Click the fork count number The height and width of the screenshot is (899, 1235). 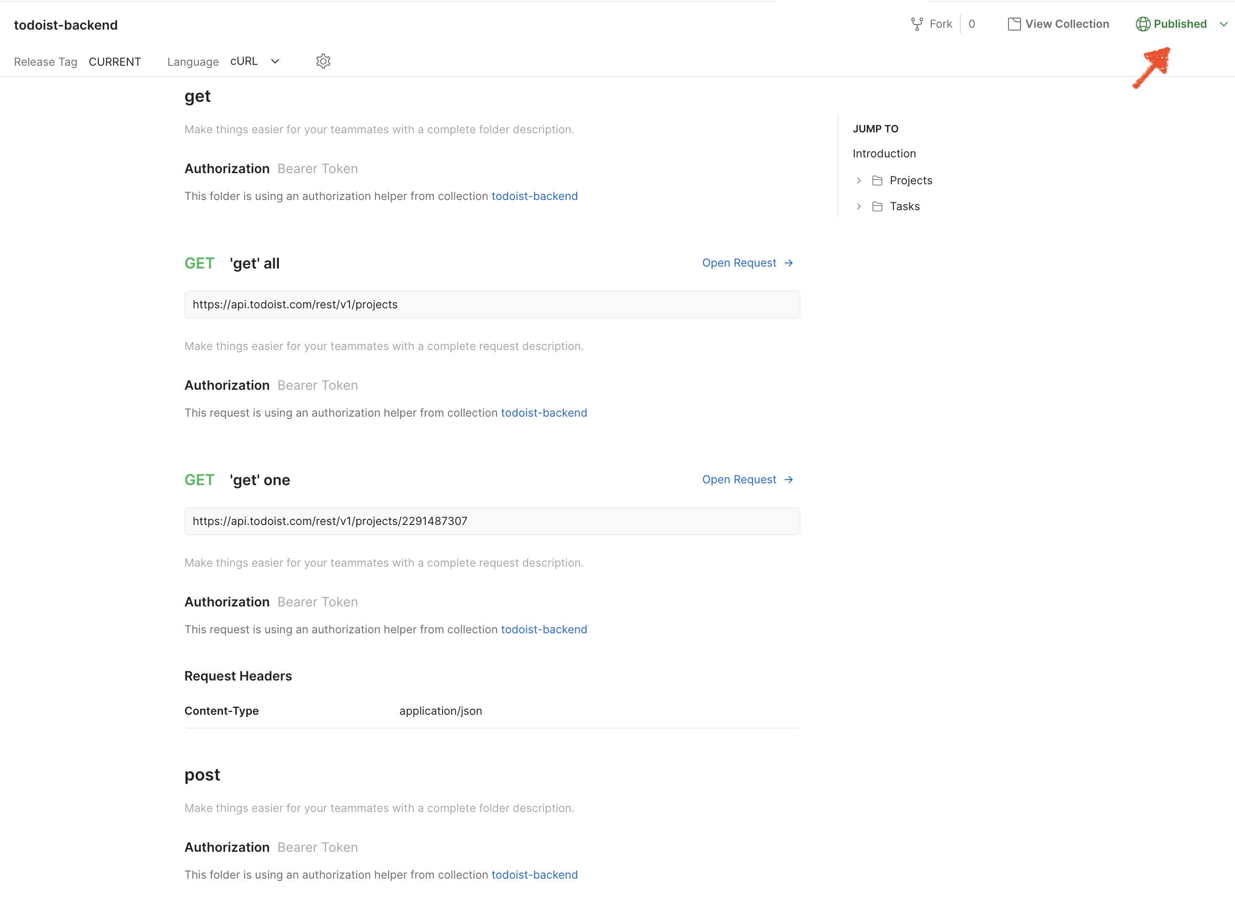coord(971,24)
